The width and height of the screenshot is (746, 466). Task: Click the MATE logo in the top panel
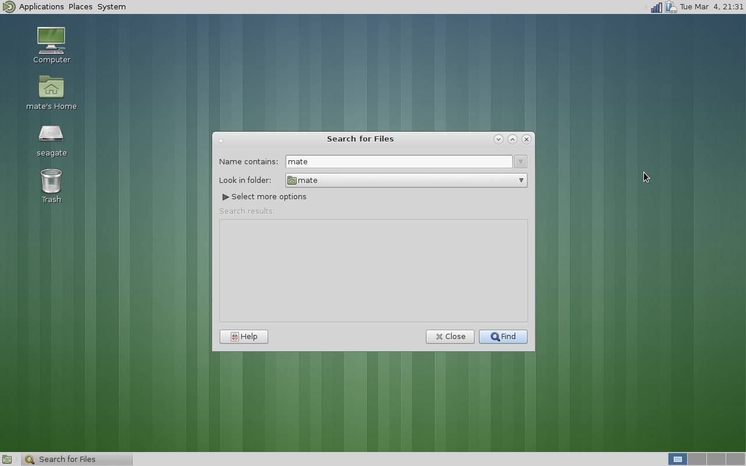tap(8, 7)
